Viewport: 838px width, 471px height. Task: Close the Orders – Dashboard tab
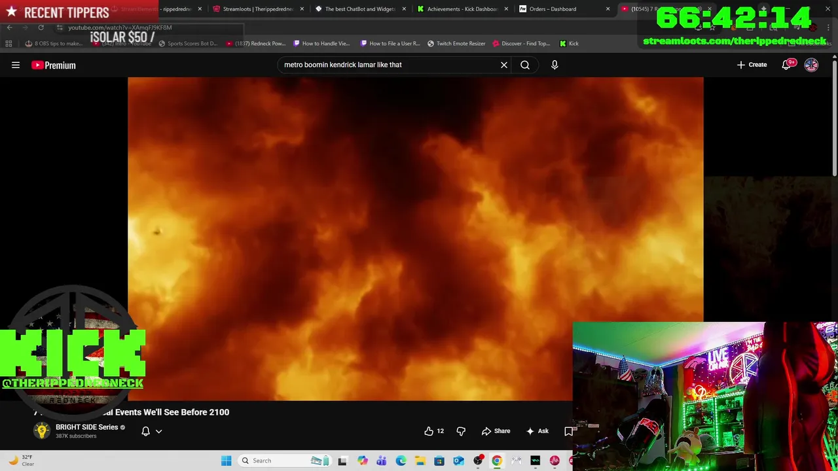[608, 9]
